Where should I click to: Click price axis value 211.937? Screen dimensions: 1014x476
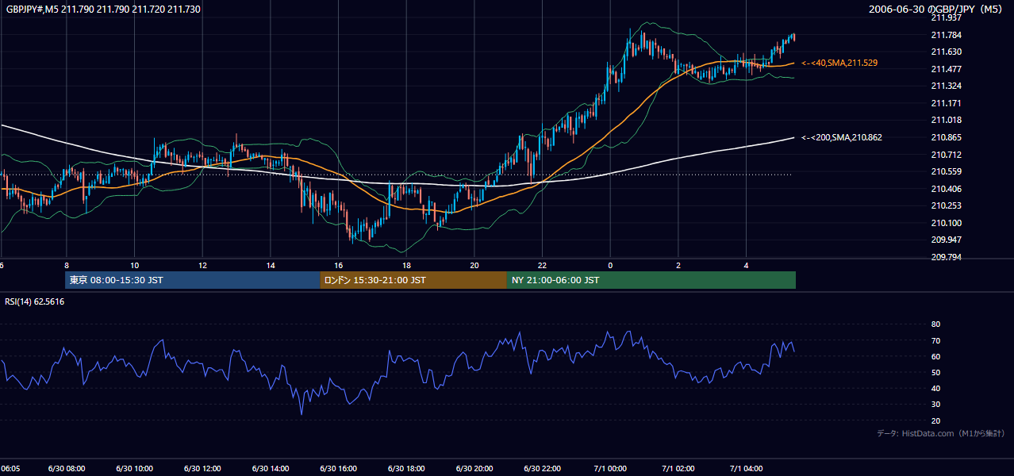[946, 17]
